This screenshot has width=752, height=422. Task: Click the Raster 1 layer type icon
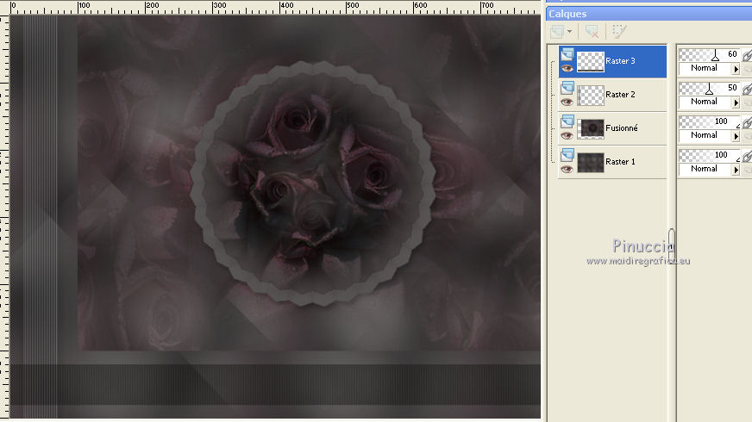click(567, 155)
